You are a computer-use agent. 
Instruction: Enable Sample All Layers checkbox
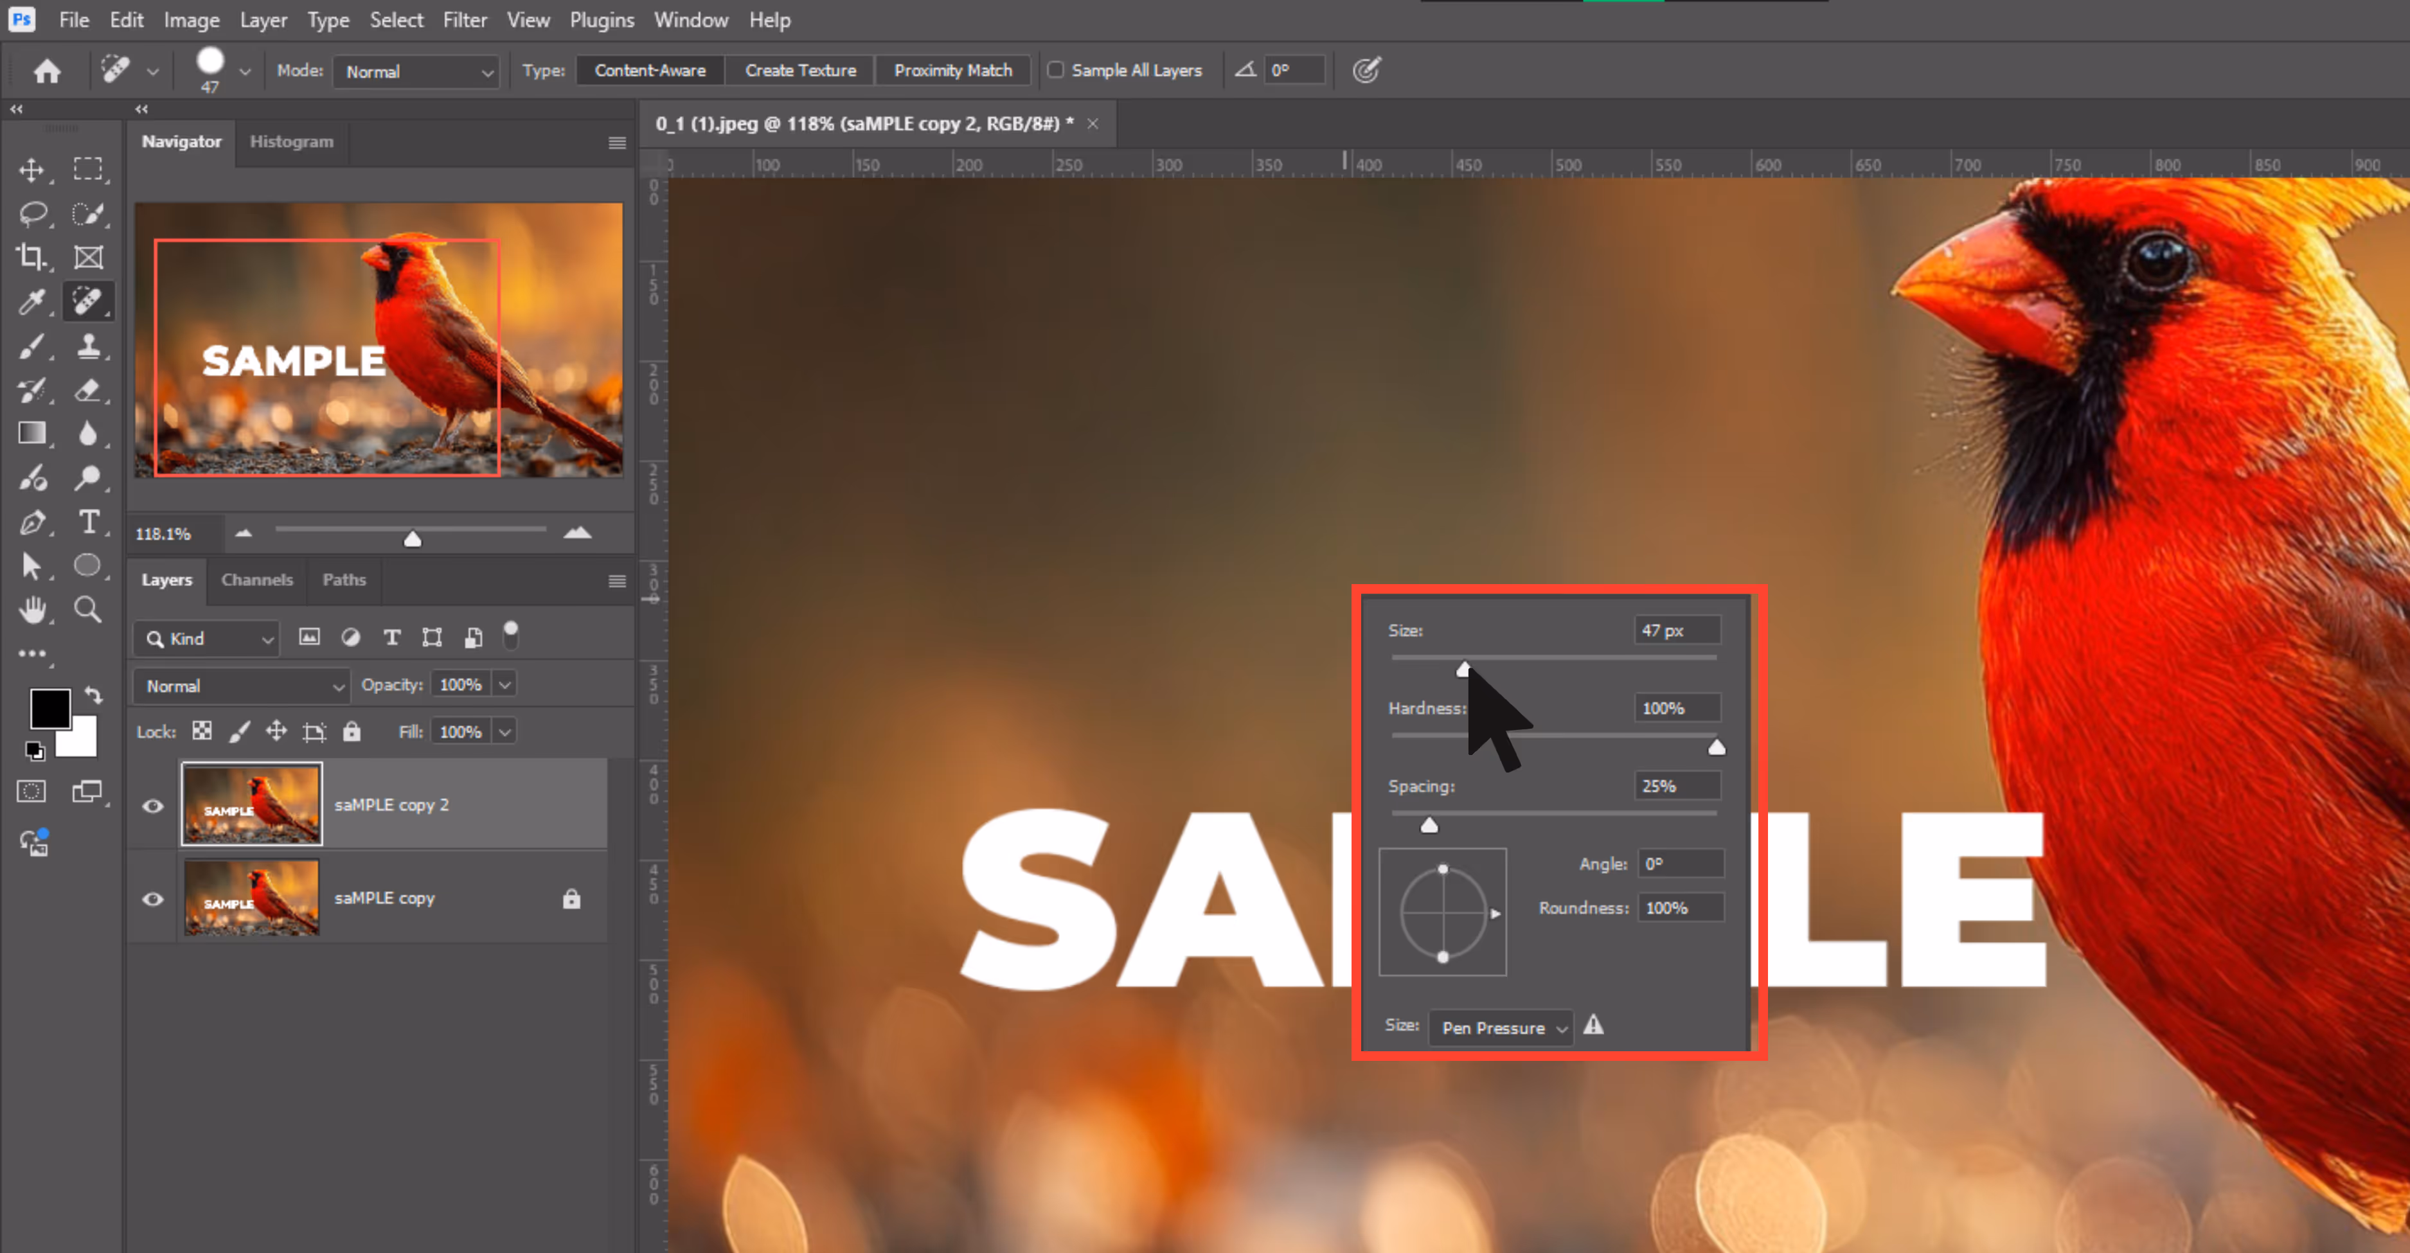coord(1055,70)
